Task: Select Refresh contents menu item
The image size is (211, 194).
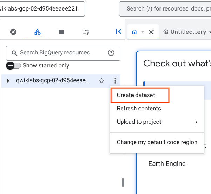Action: [157, 109]
